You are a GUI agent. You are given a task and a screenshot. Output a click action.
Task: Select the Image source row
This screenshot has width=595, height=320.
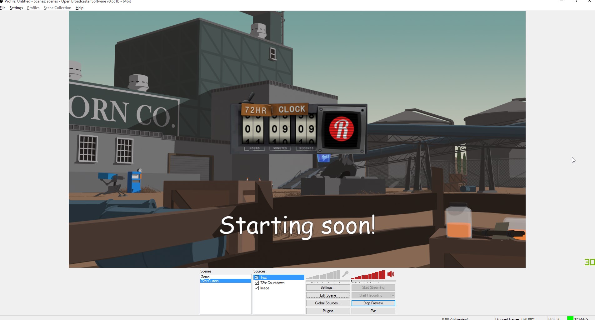point(279,288)
